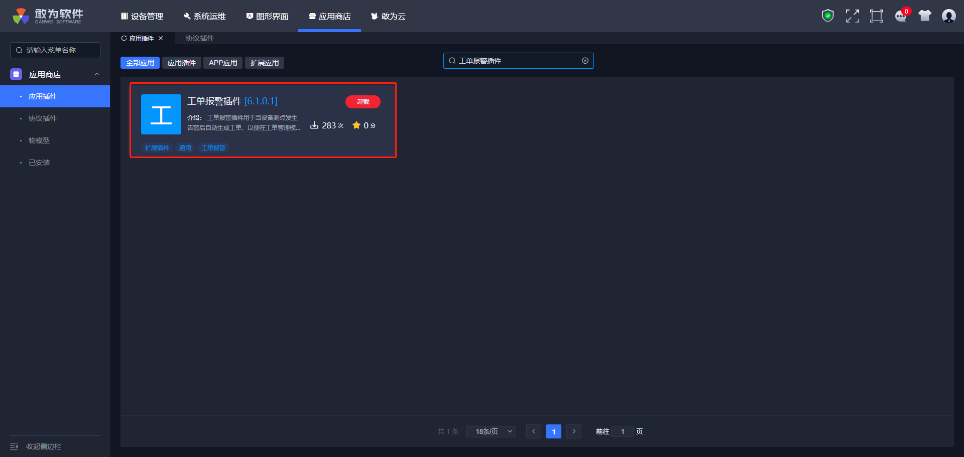
Task: Click the 共 1 条 total count
Action: (448, 431)
